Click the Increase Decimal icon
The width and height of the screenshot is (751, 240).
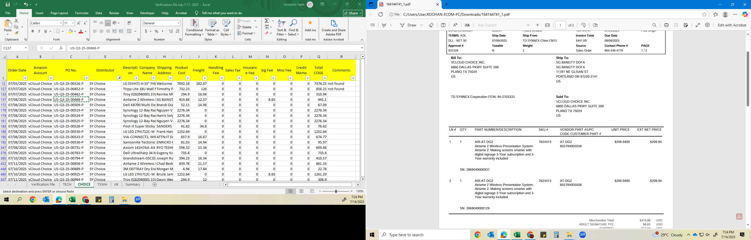click(171, 31)
